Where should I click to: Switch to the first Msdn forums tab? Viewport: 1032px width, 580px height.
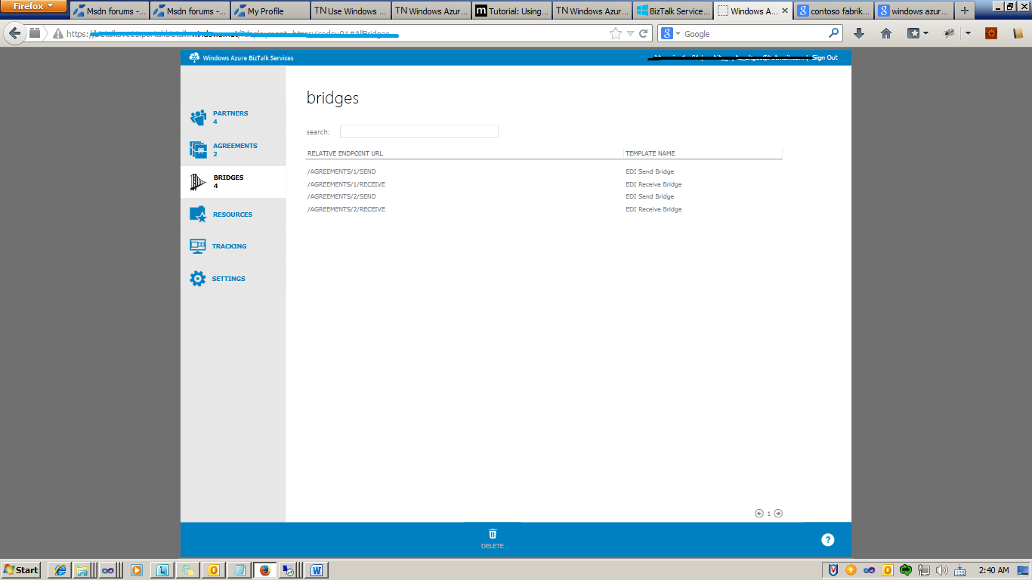[x=110, y=11]
